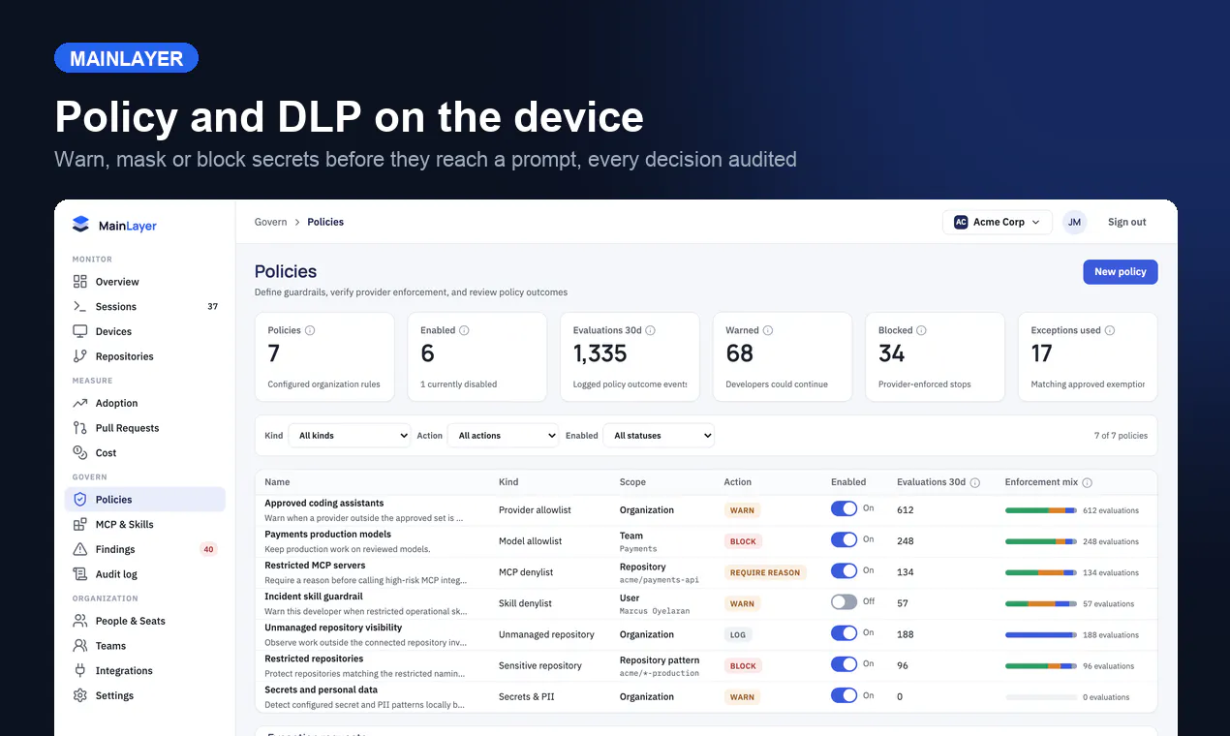
Task: Click the Findings warning triangle icon
Action: coord(80,549)
